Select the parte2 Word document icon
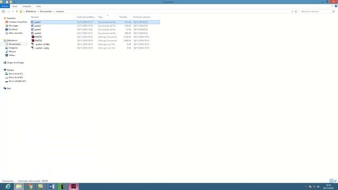This screenshot has height=190, width=338. coord(33,26)
